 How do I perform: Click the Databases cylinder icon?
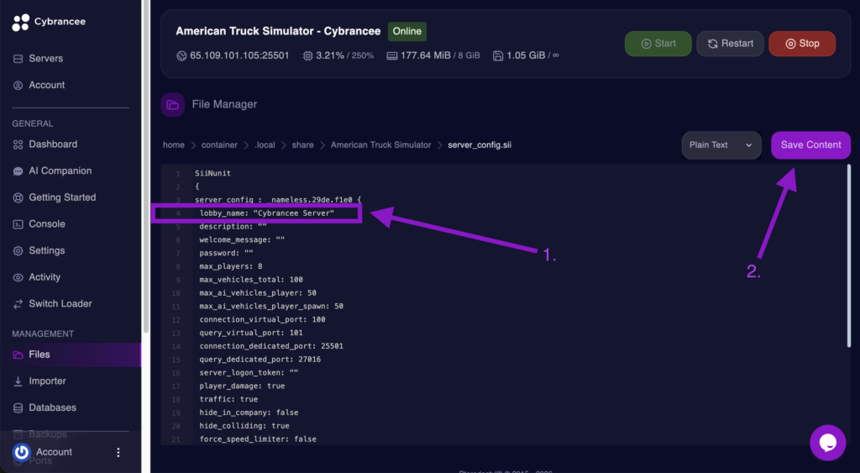click(18, 408)
